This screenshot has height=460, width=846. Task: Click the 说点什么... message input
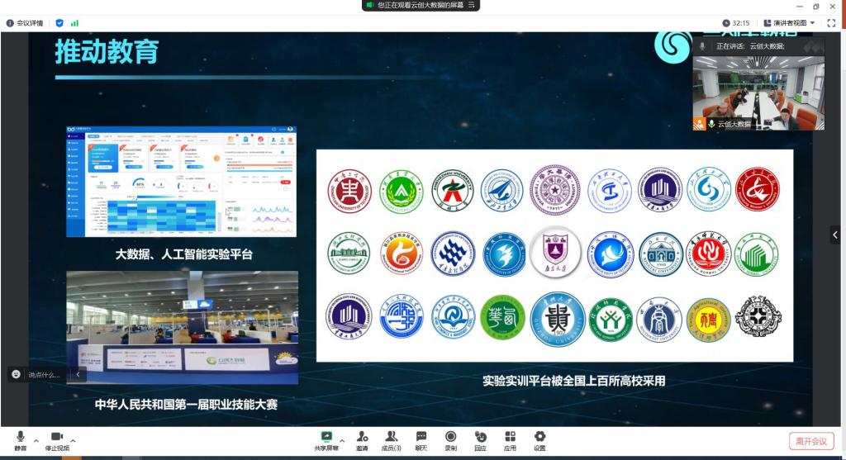tap(45, 375)
